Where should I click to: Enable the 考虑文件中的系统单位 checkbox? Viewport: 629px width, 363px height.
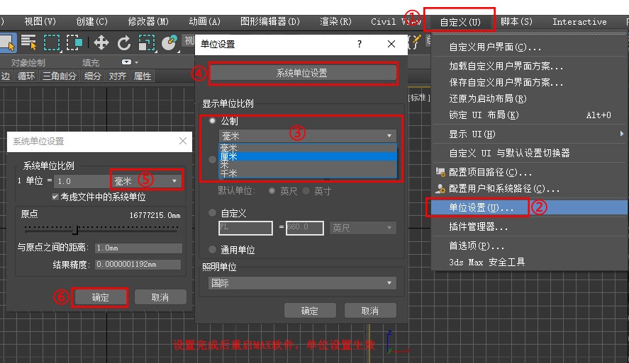(56, 196)
